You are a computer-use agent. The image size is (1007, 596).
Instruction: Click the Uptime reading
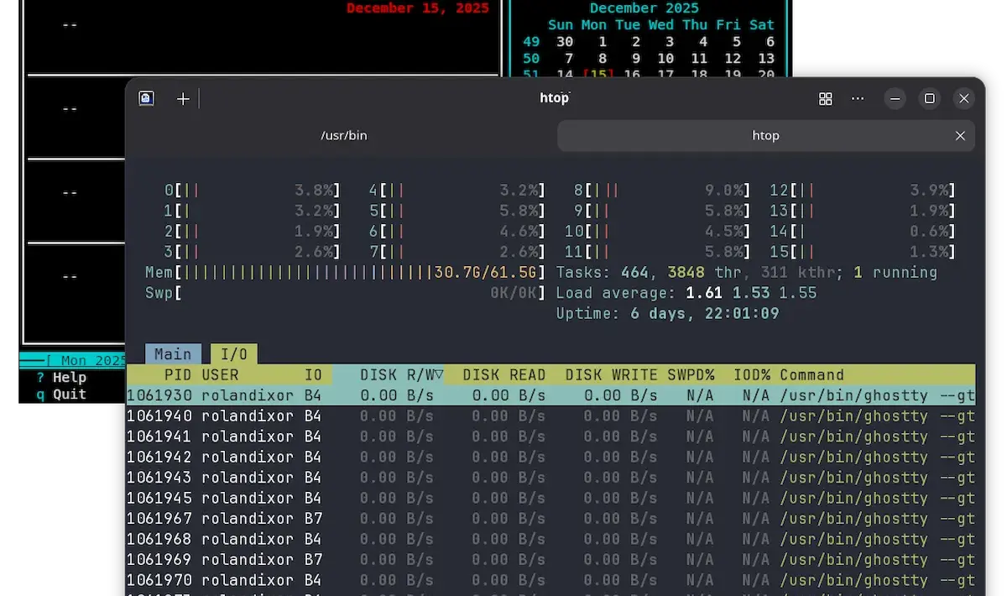pos(668,314)
